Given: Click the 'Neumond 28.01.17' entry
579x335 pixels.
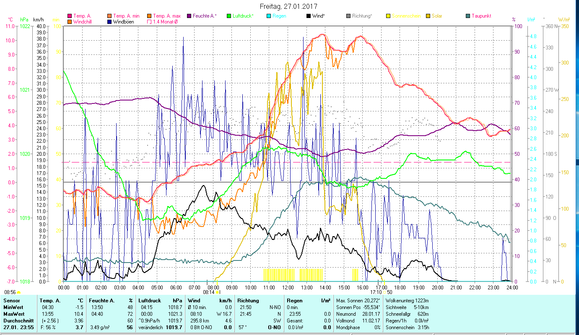Looking at the screenshot, I should click(x=358, y=314).
